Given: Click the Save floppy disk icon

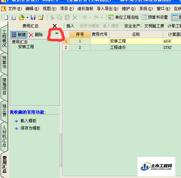Looking at the screenshot, I should point(33,17).
